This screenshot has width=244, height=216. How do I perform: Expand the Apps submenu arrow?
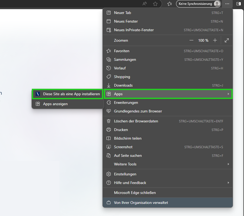[x=228, y=94]
